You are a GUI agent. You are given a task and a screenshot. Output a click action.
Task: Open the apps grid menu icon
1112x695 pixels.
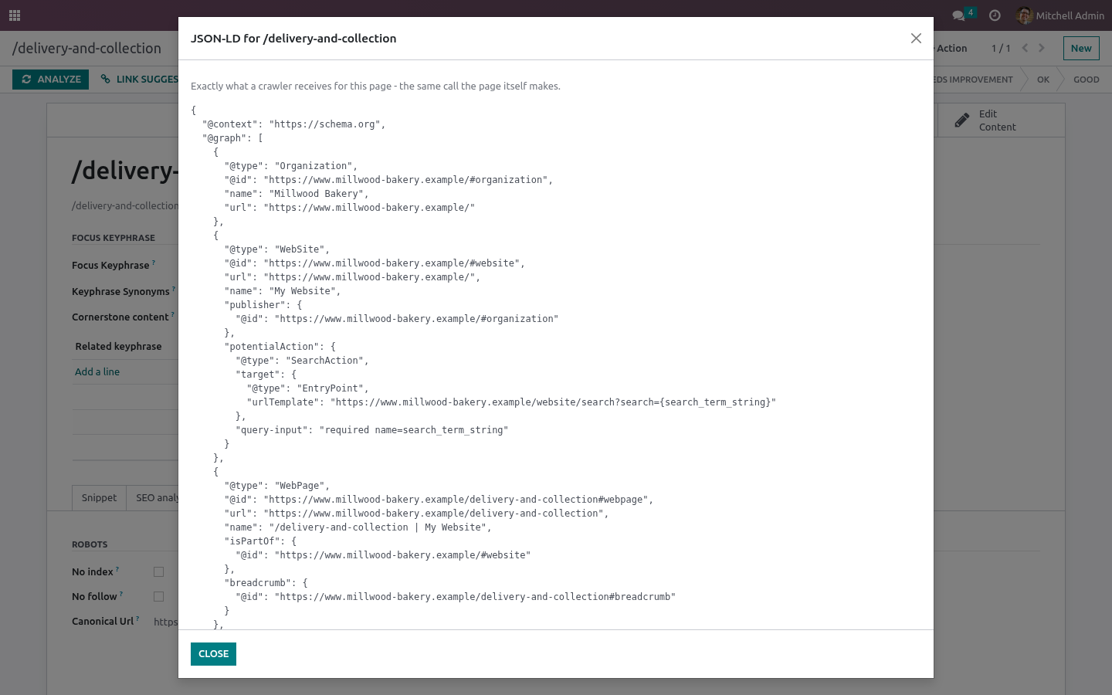pyautogui.click(x=15, y=15)
